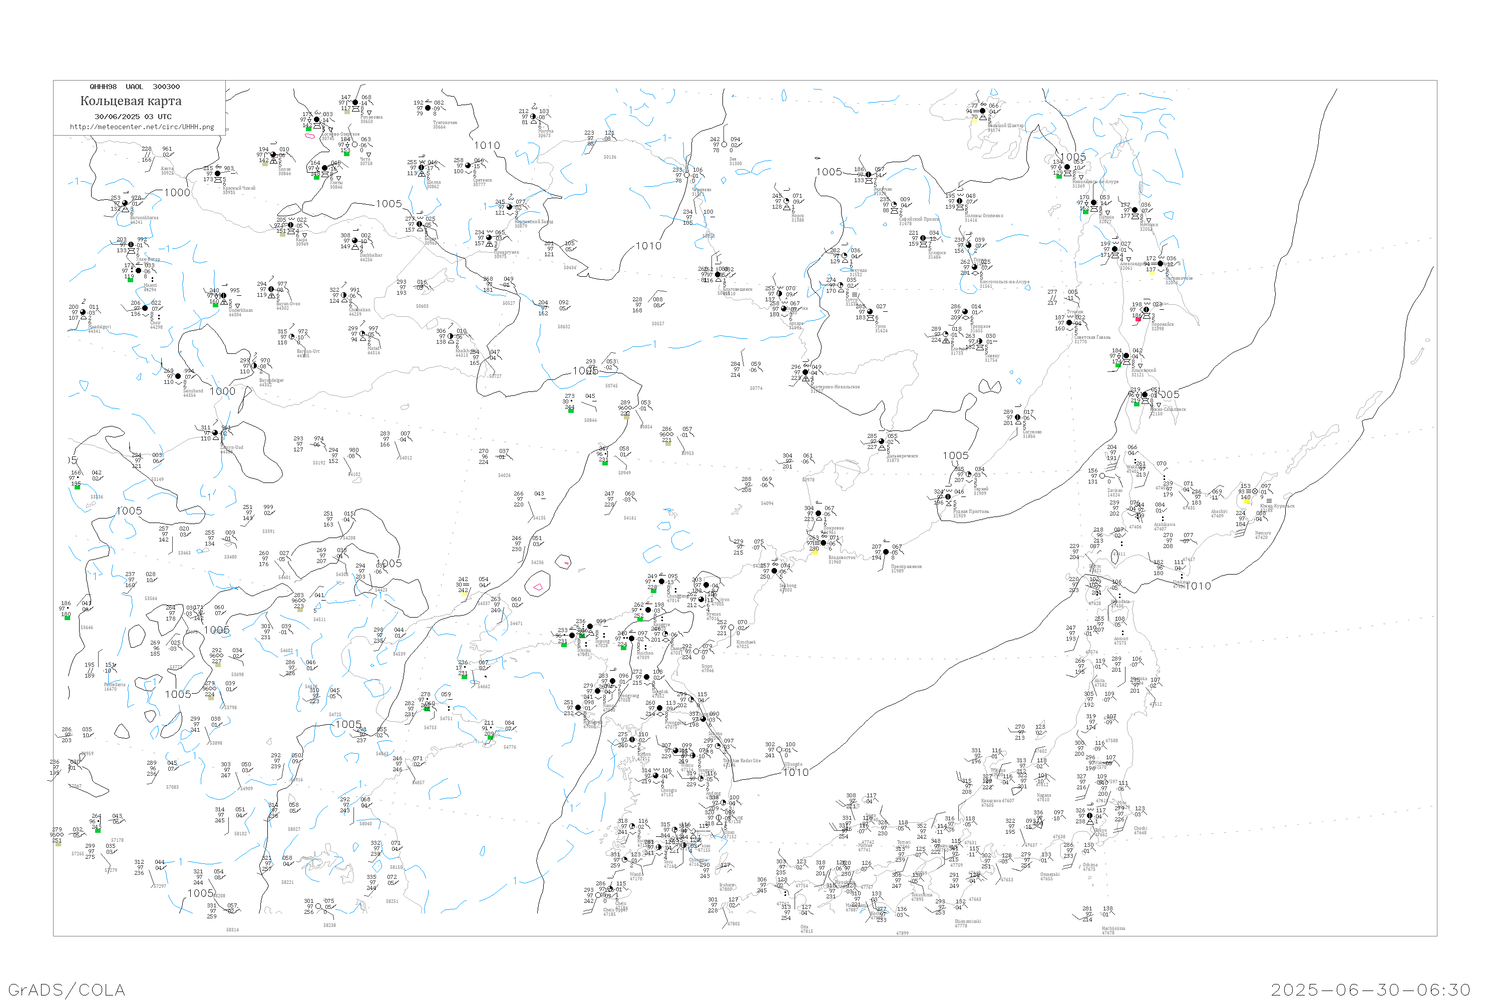Click the red square marker at Поронайск
Viewport: 1502px width, 1001px height.
pos(1138,318)
